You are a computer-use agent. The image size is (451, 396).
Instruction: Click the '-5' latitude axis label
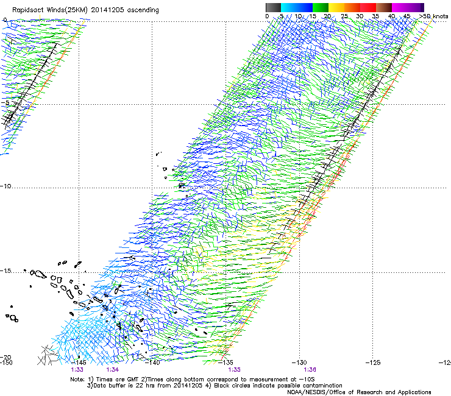(x=5, y=103)
